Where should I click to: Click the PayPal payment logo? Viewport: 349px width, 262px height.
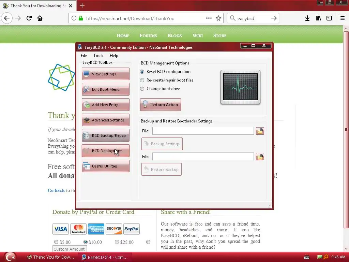tap(131, 229)
